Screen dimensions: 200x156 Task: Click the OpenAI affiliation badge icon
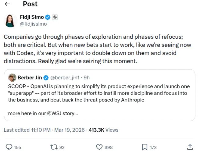click(55, 17)
